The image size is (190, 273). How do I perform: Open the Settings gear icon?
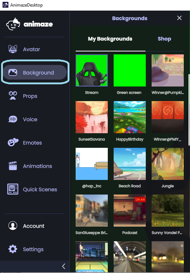pos(13,249)
